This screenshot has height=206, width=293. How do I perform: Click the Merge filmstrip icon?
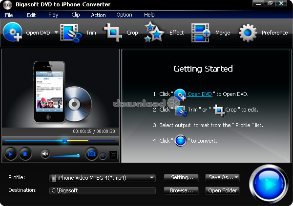pos(201,33)
